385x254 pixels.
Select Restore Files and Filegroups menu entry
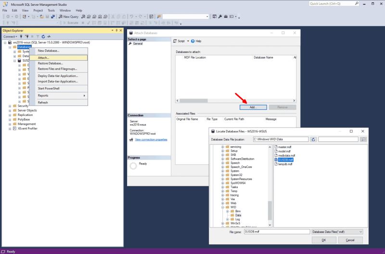point(58,69)
